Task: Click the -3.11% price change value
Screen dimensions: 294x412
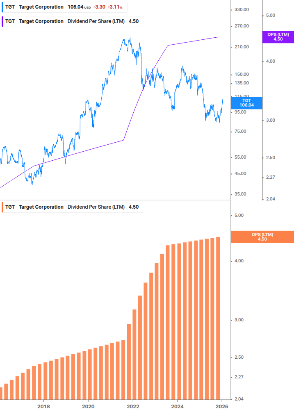Action: [115, 7]
